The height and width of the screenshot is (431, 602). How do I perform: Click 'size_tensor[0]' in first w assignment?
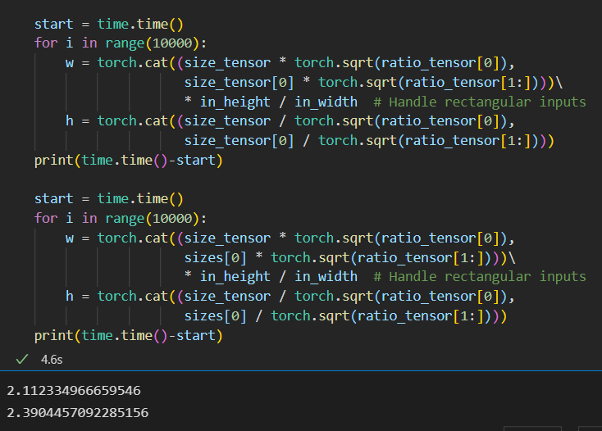pos(239,83)
